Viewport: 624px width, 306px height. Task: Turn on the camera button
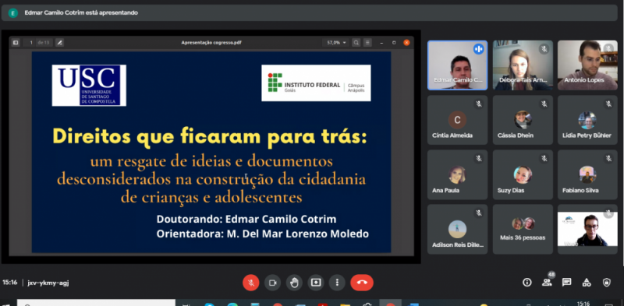[272, 283]
